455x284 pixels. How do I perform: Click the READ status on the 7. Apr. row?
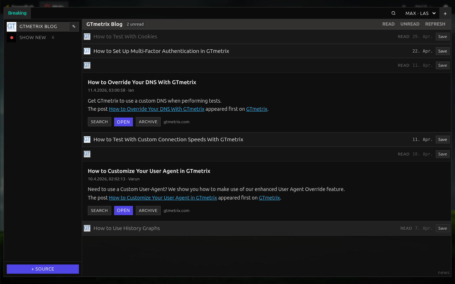coord(406,228)
